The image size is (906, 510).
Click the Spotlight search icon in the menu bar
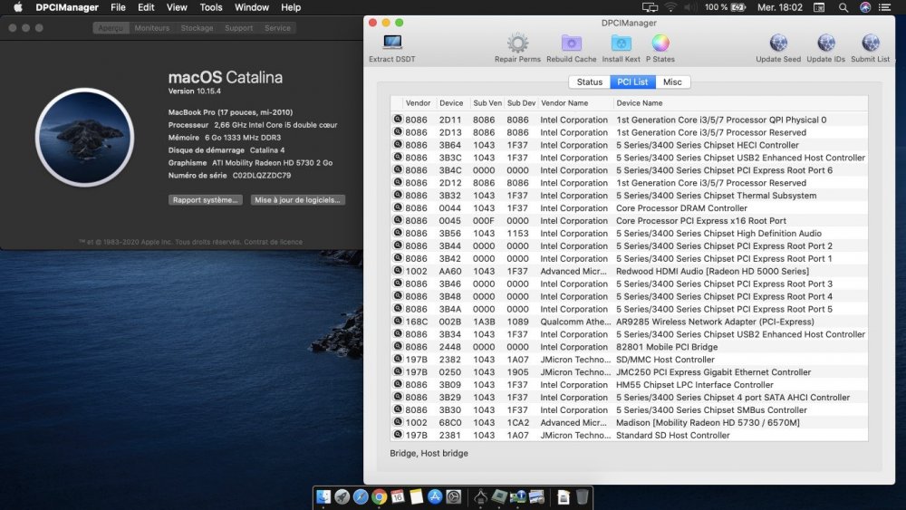click(843, 7)
